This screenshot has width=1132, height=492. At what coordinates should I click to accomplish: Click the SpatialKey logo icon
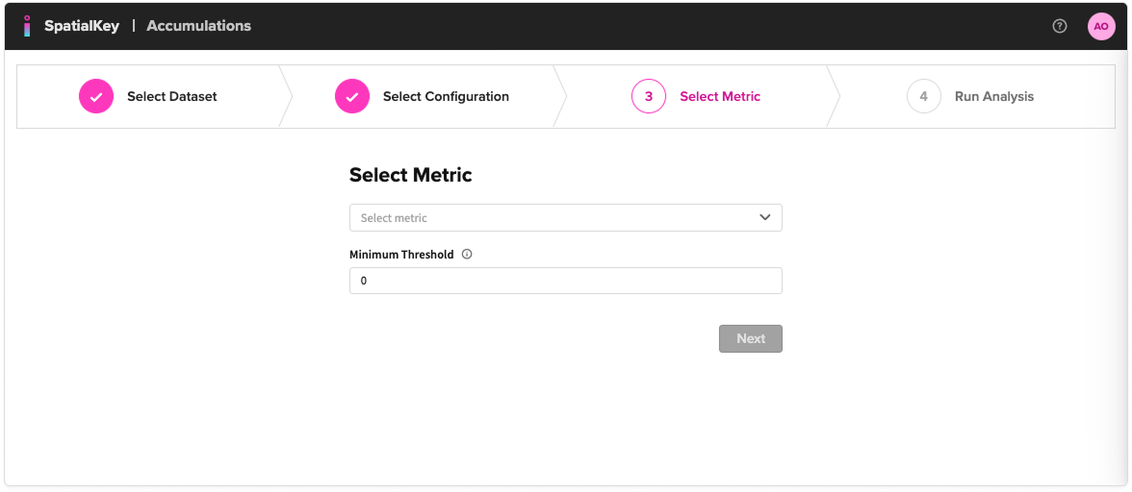pos(27,26)
